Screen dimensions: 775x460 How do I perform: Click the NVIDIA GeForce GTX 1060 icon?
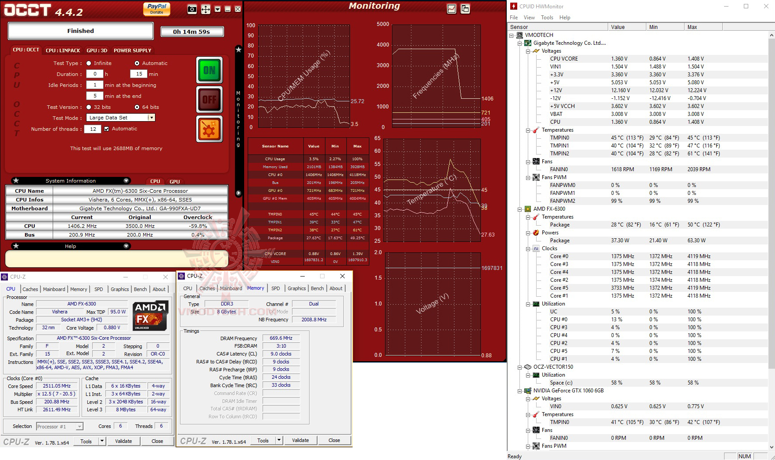[x=528, y=391]
